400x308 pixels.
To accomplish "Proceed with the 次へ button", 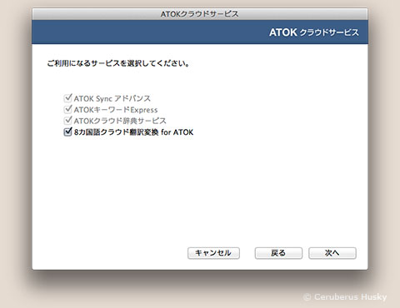I will click(x=332, y=253).
